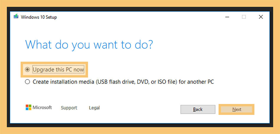Choose the Create installation media radio circle
Screen dimensions: 280x134
27,82
